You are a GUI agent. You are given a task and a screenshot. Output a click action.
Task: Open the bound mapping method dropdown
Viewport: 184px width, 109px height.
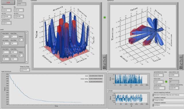169,95
